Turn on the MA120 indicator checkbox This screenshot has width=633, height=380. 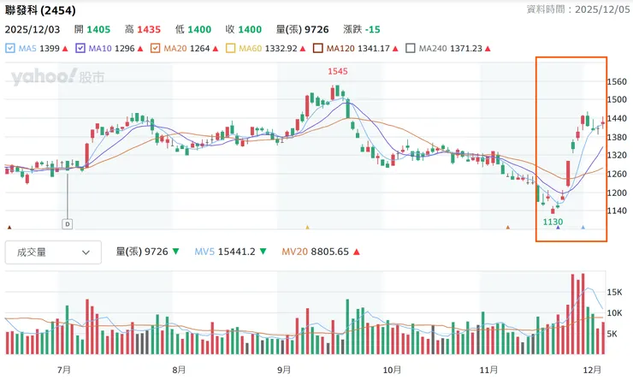pos(319,49)
